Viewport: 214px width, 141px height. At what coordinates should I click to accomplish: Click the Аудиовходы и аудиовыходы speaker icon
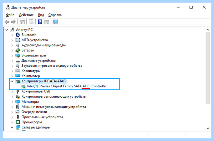click(x=17, y=45)
